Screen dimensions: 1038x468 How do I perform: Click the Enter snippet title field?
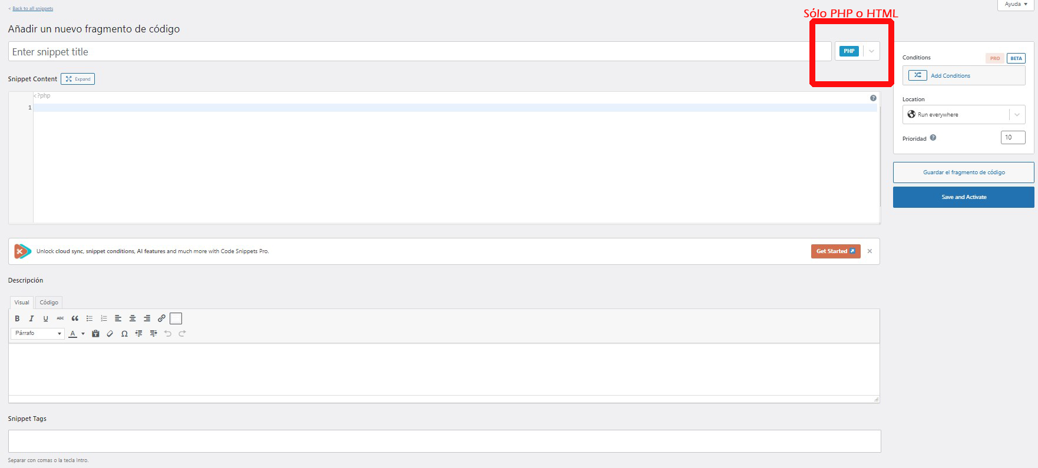pos(412,52)
